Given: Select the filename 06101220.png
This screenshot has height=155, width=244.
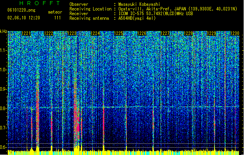Looking at the screenshot, I should tap(21, 10).
